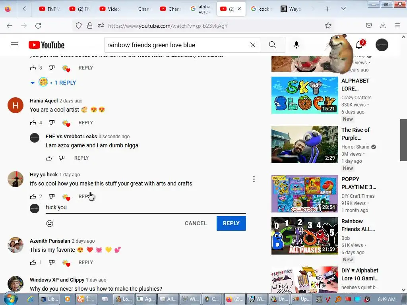Dislike the FNF Vs Vm0bot Leaks reply

[62, 158]
